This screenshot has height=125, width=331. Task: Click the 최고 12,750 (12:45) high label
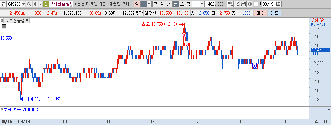click(x=159, y=24)
